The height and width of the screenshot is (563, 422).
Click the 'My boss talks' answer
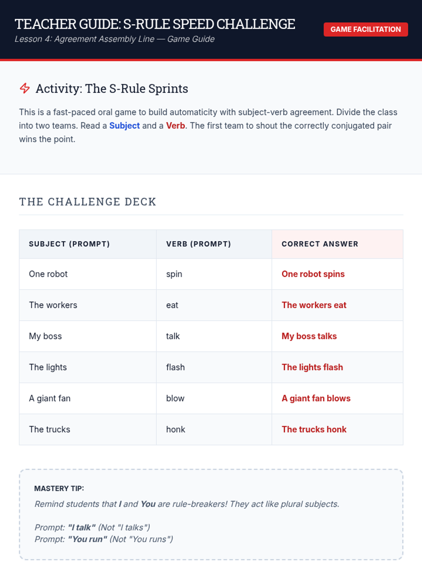[309, 336]
